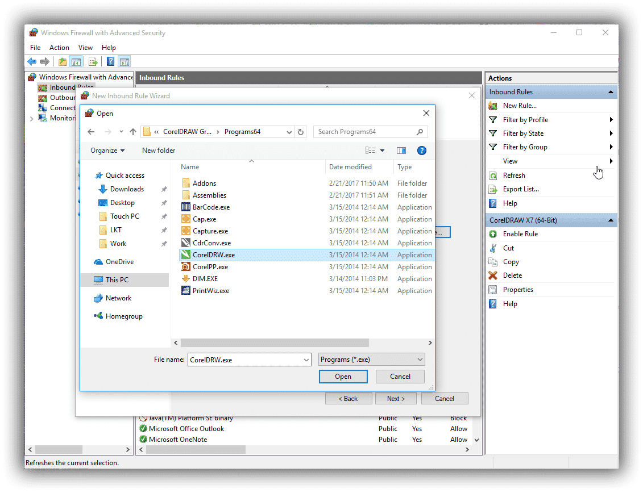Screen dimensions: 643x493
Task: Open the Action menu
Action: pyautogui.click(x=60, y=48)
